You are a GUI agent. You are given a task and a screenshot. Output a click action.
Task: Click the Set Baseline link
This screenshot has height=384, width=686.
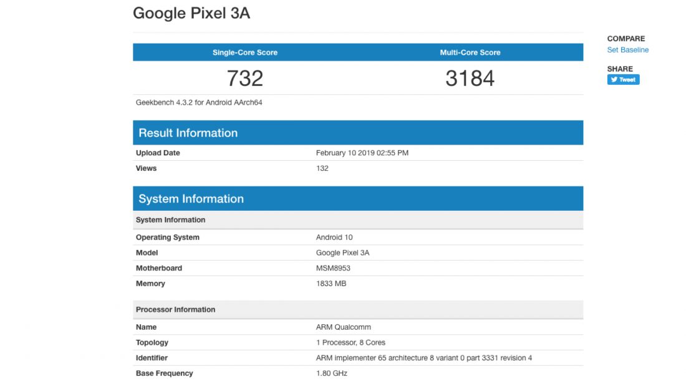pos(627,50)
